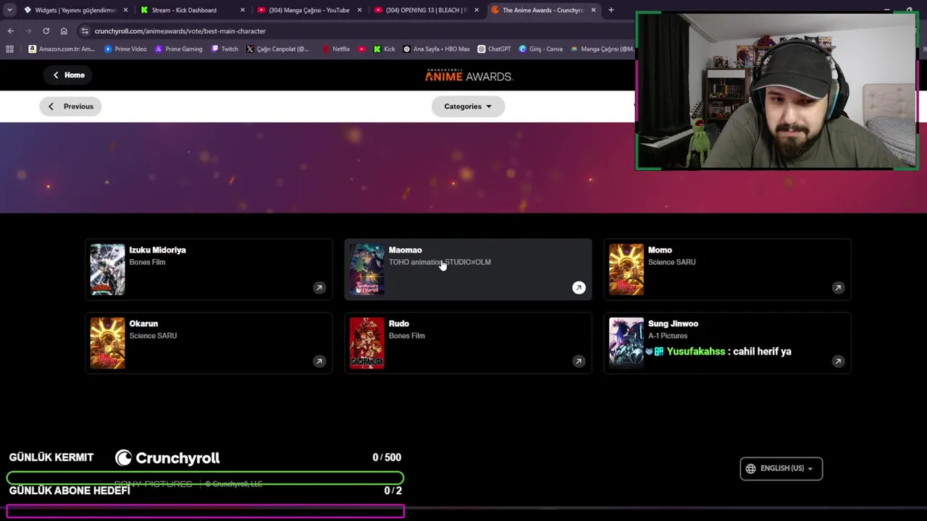Viewport: 927px width, 521px height.
Task: Open the Kick bookmark
Action: point(384,49)
